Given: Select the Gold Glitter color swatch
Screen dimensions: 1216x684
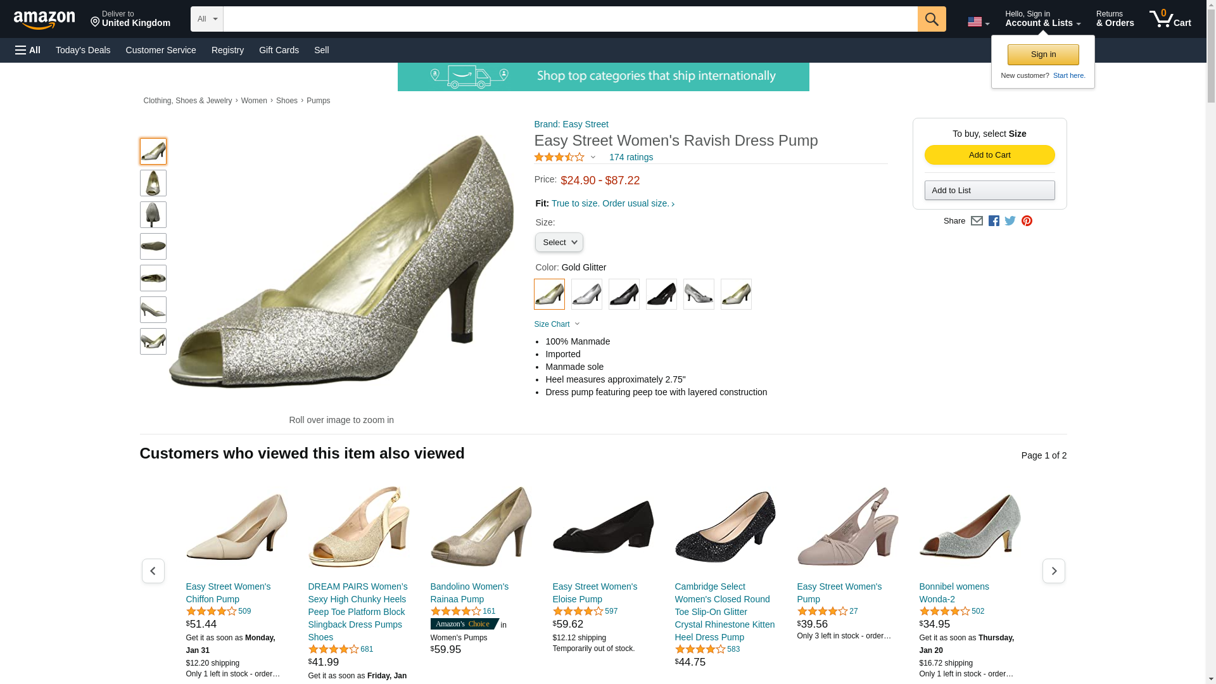Looking at the screenshot, I should pos(549,294).
